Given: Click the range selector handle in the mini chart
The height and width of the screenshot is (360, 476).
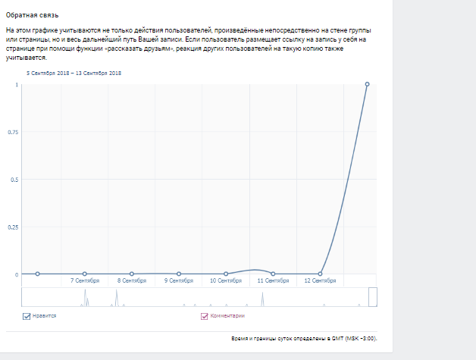Looking at the screenshot, I should pyautogui.click(x=373, y=297).
